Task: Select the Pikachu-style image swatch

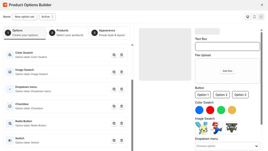Action: coord(201,128)
